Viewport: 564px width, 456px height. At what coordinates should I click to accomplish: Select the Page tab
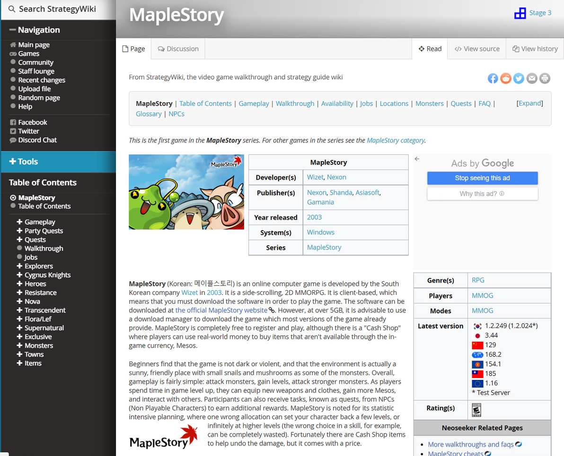pyautogui.click(x=133, y=49)
